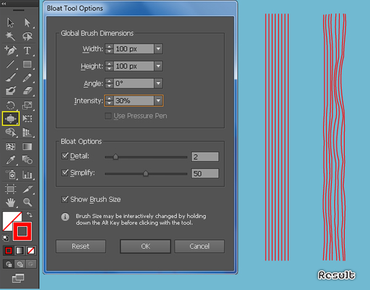Reset to default fill and stroke
The width and height of the screenshot is (370, 290).
5,238
